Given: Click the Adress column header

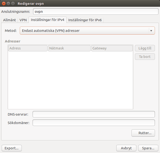Looking at the screenshot, I should pos(28,48).
